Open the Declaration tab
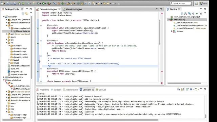The image size is (217, 122). 71,89
